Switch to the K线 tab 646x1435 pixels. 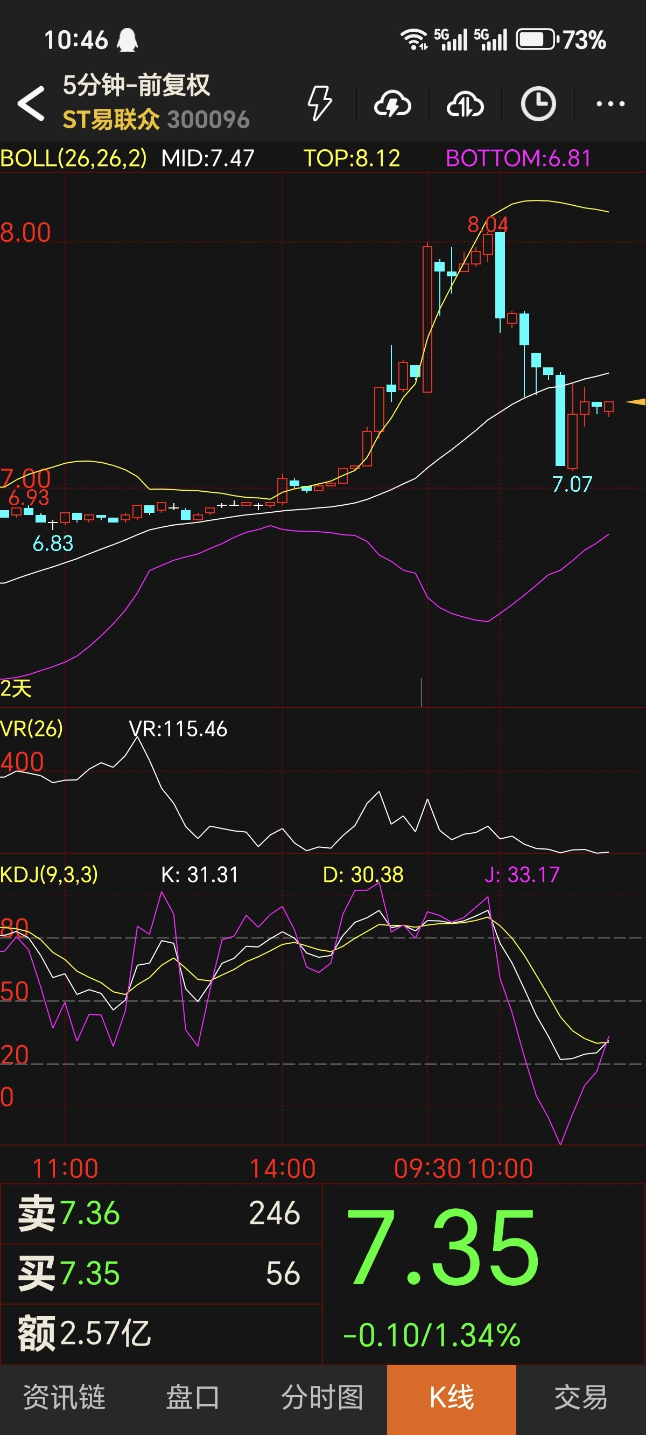pos(452,1399)
